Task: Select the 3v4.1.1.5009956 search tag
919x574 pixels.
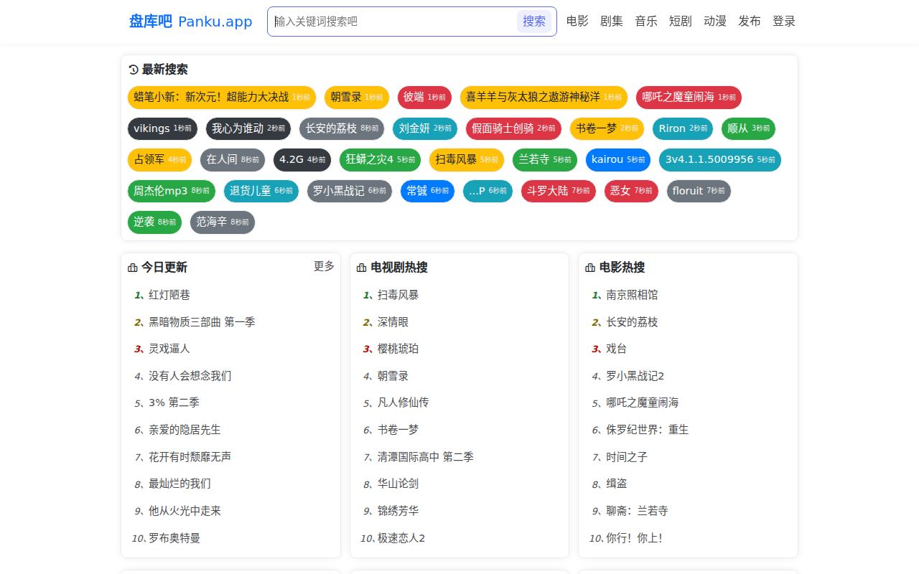Action: (720, 159)
